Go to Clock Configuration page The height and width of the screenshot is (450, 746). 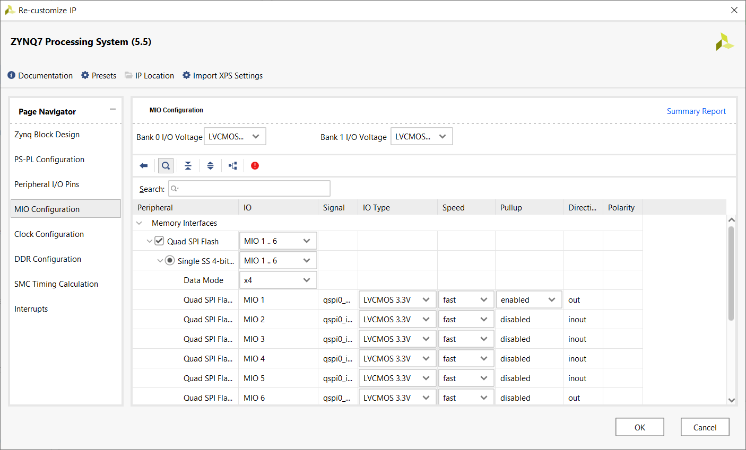[x=66, y=234]
